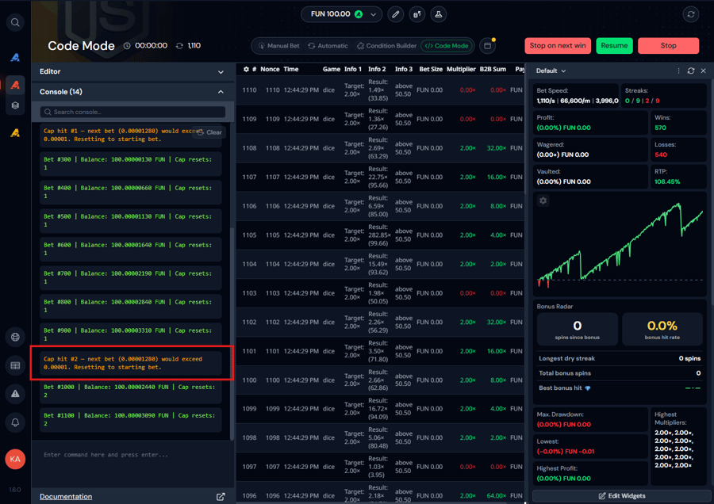Expand the Editor panel
The image size is (714, 504).
point(133,71)
